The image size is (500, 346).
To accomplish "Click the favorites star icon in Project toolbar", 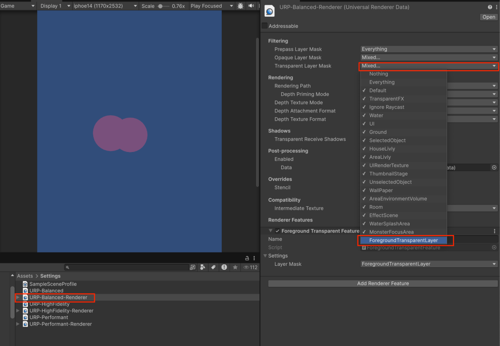I will [x=235, y=267].
